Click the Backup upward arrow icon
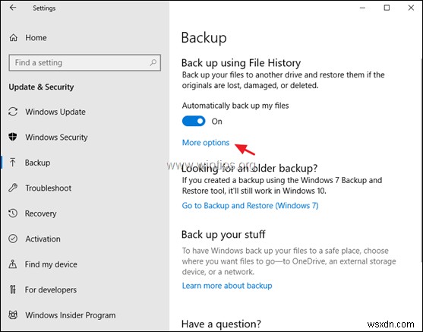The height and width of the screenshot is (332, 423). tap(12, 163)
